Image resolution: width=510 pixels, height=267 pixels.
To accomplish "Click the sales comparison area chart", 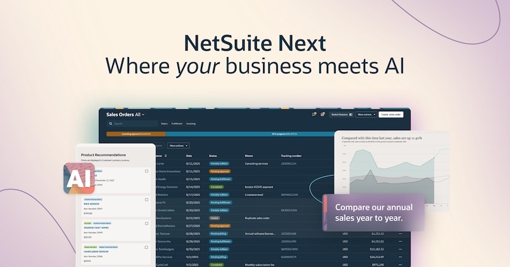I will pyautogui.click(x=395, y=175).
